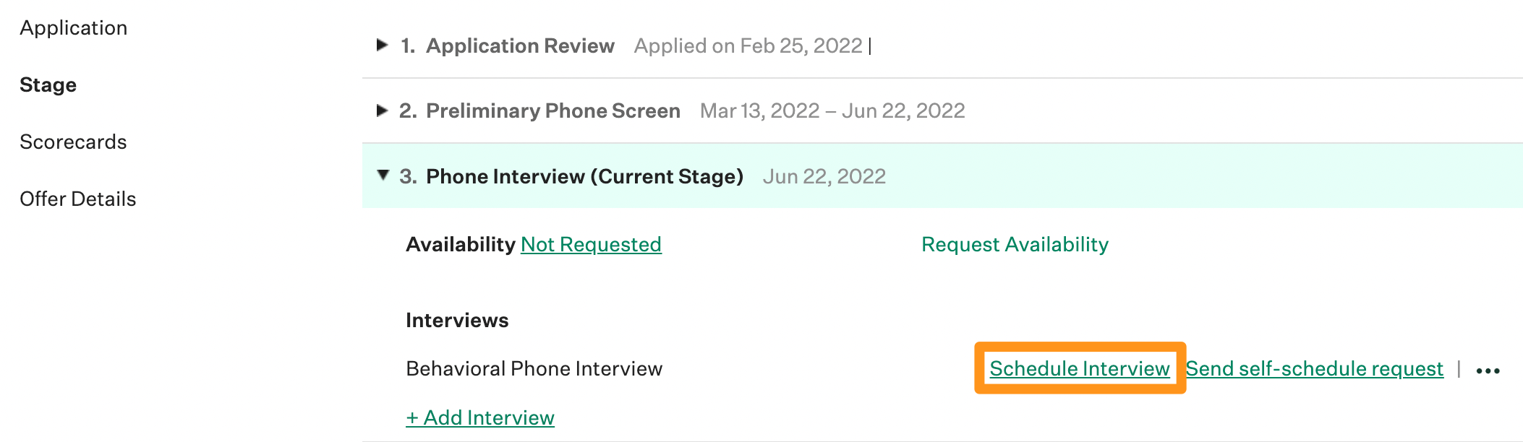1523x442 pixels.
Task: Click the Not Requested availability link
Action: pyautogui.click(x=590, y=245)
